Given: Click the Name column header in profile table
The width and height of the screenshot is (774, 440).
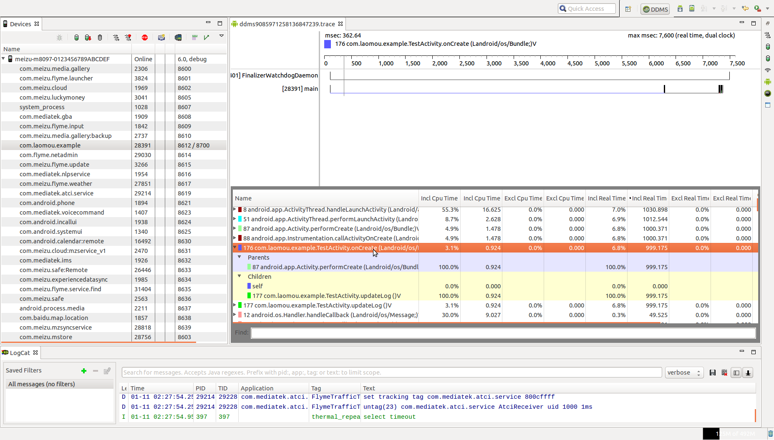Looking at the screenshot, I should tap(325, 198).
